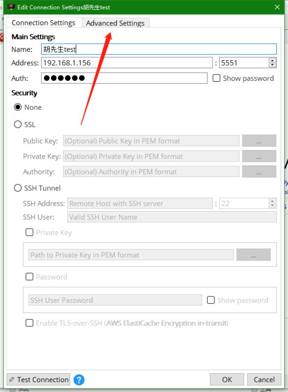Click the SSH User Password field
The width and height of the screenshot is (288, 392).
tap(115, 300)
